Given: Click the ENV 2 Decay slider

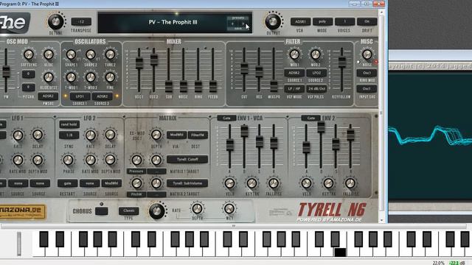Looking at the screenshot, I should click(x=321, y=127).
